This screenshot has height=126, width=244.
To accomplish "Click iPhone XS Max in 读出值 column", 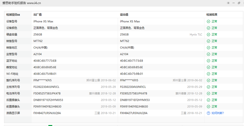I will pos(130,21).
